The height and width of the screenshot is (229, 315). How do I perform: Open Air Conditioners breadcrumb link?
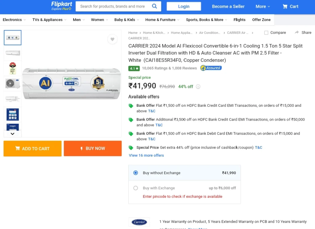(209, 33)
